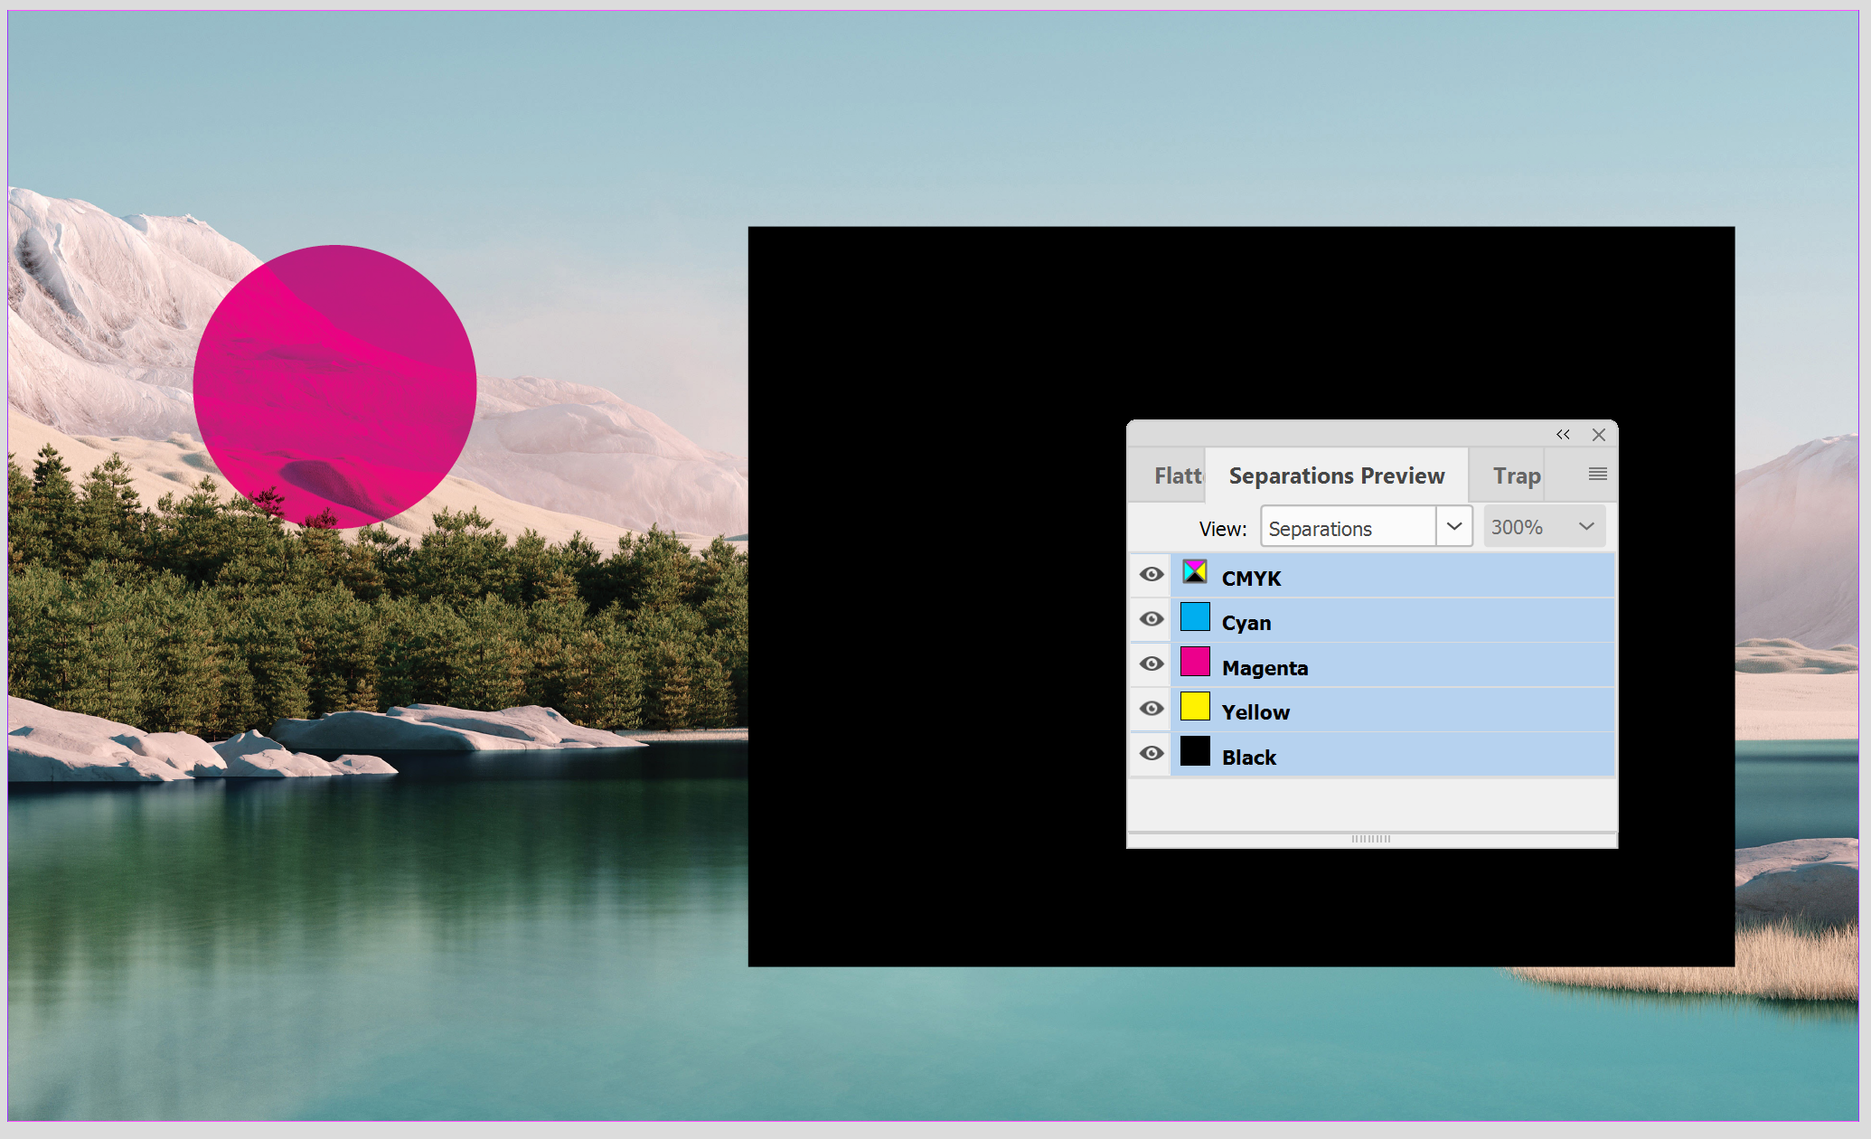Click the CMYK composite swatch icon
The width and height of the screenshot is (1871, 1139).
(x=1195, y=571)
